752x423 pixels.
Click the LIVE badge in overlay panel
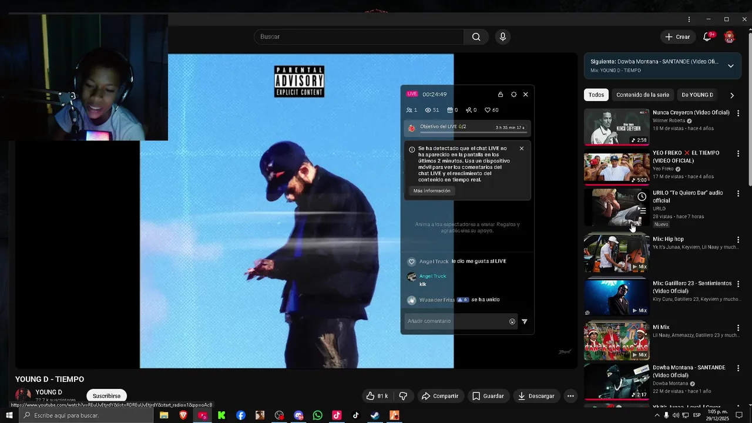412,94
